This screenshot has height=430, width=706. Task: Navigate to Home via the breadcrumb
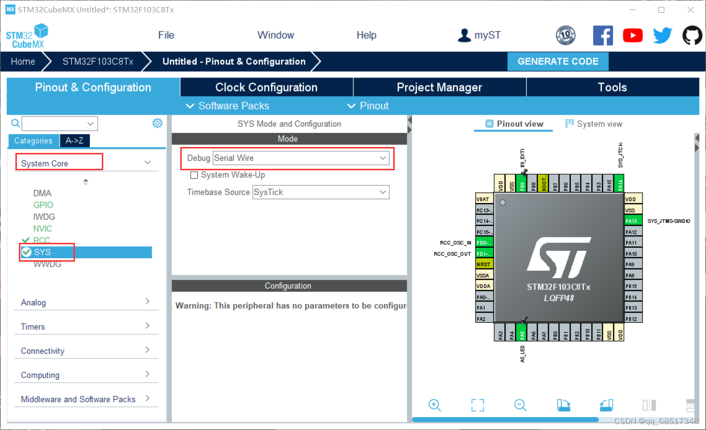(x=22, y=61)
